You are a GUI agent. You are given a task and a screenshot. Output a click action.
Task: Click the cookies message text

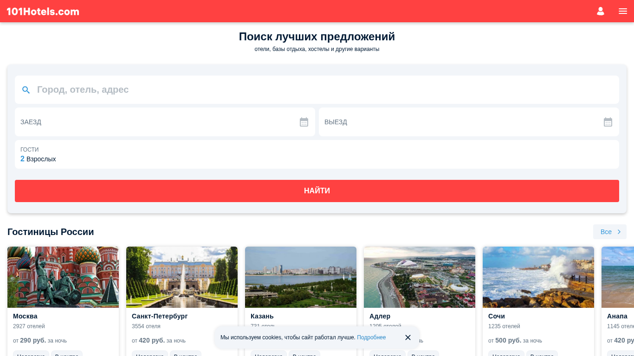[288, 337]
